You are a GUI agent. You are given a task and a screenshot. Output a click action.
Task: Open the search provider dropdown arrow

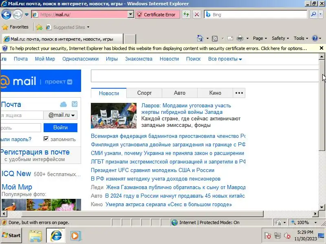point(320,15)
